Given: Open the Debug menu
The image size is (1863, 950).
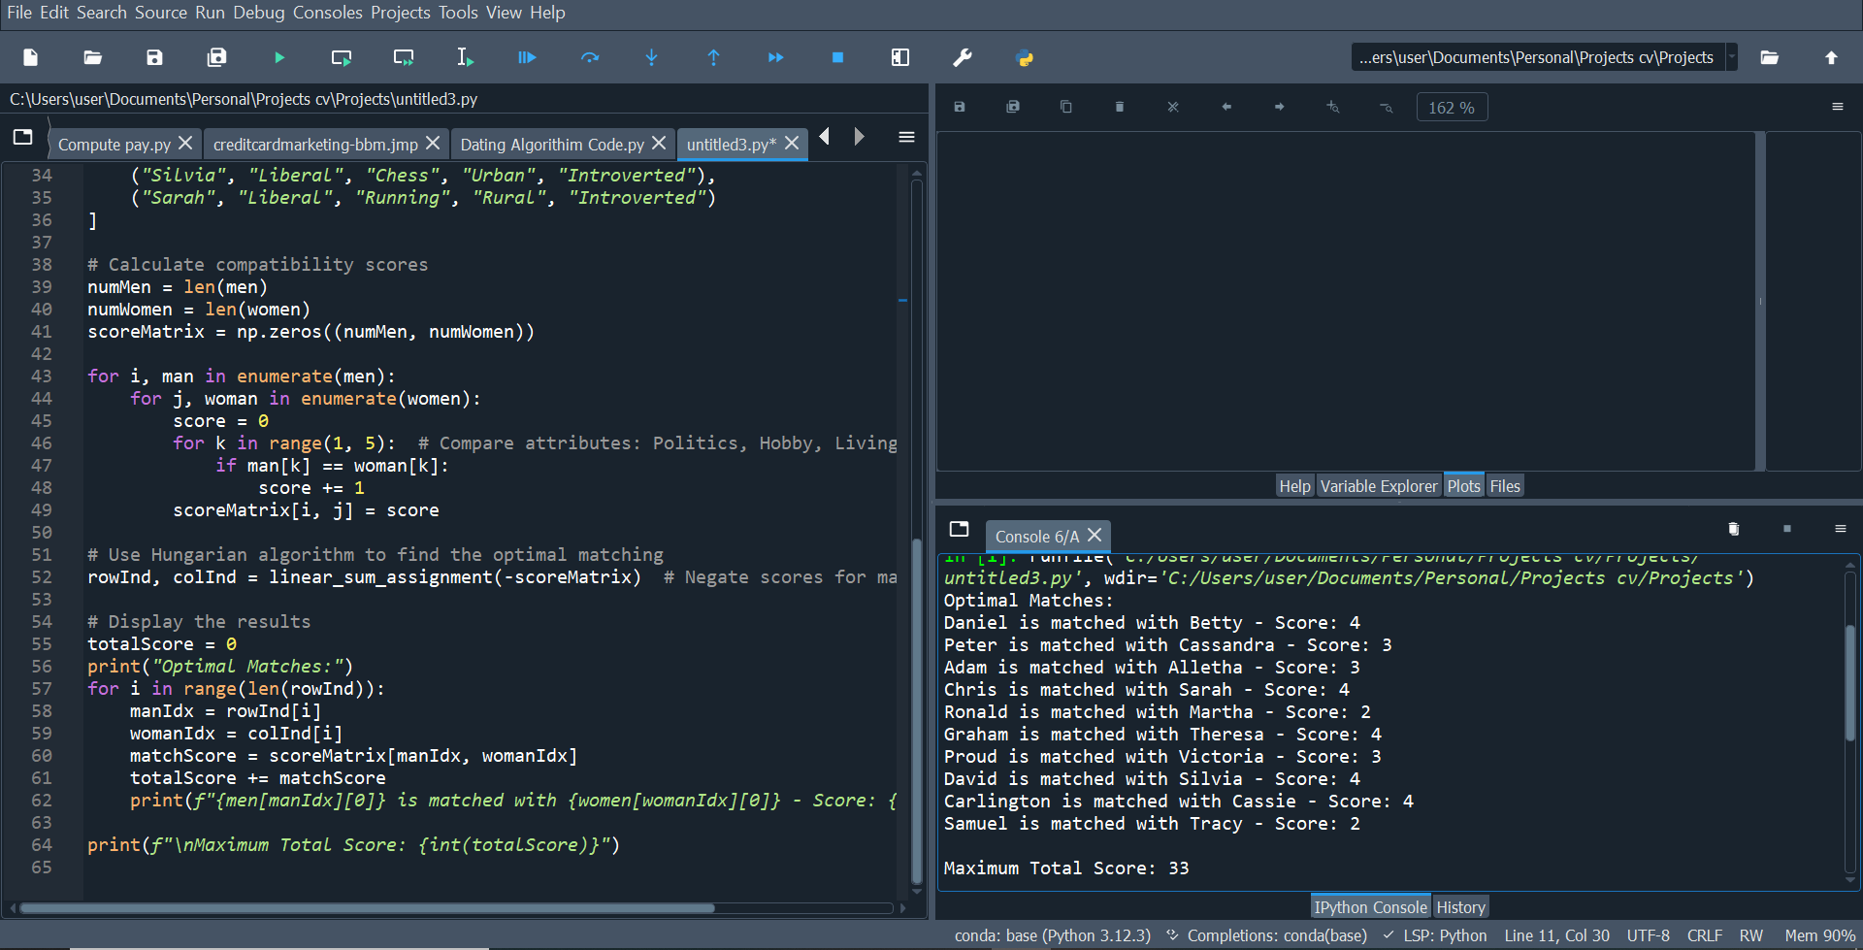Looking at the screenshot, I should click(x=259, y=13).
